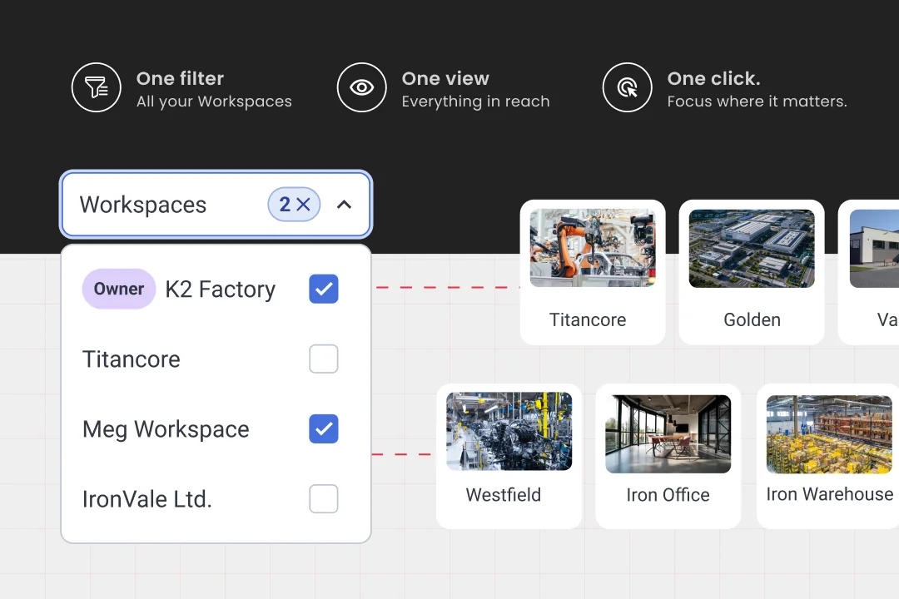
Task: Check the Titancore checkbox
Action: click(x=323, y=359)
